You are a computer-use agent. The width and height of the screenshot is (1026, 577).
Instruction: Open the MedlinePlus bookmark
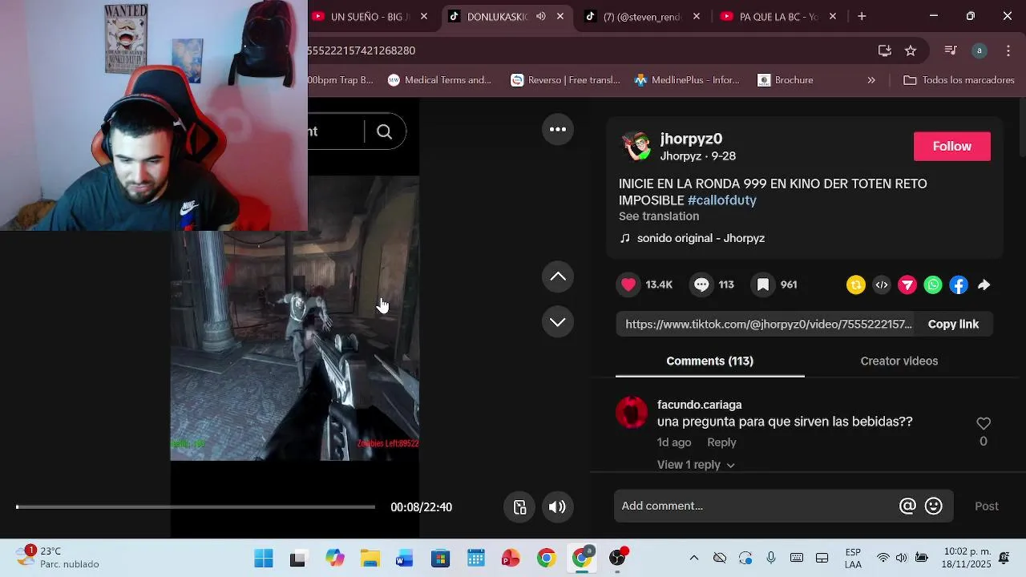tap(687, 80)
